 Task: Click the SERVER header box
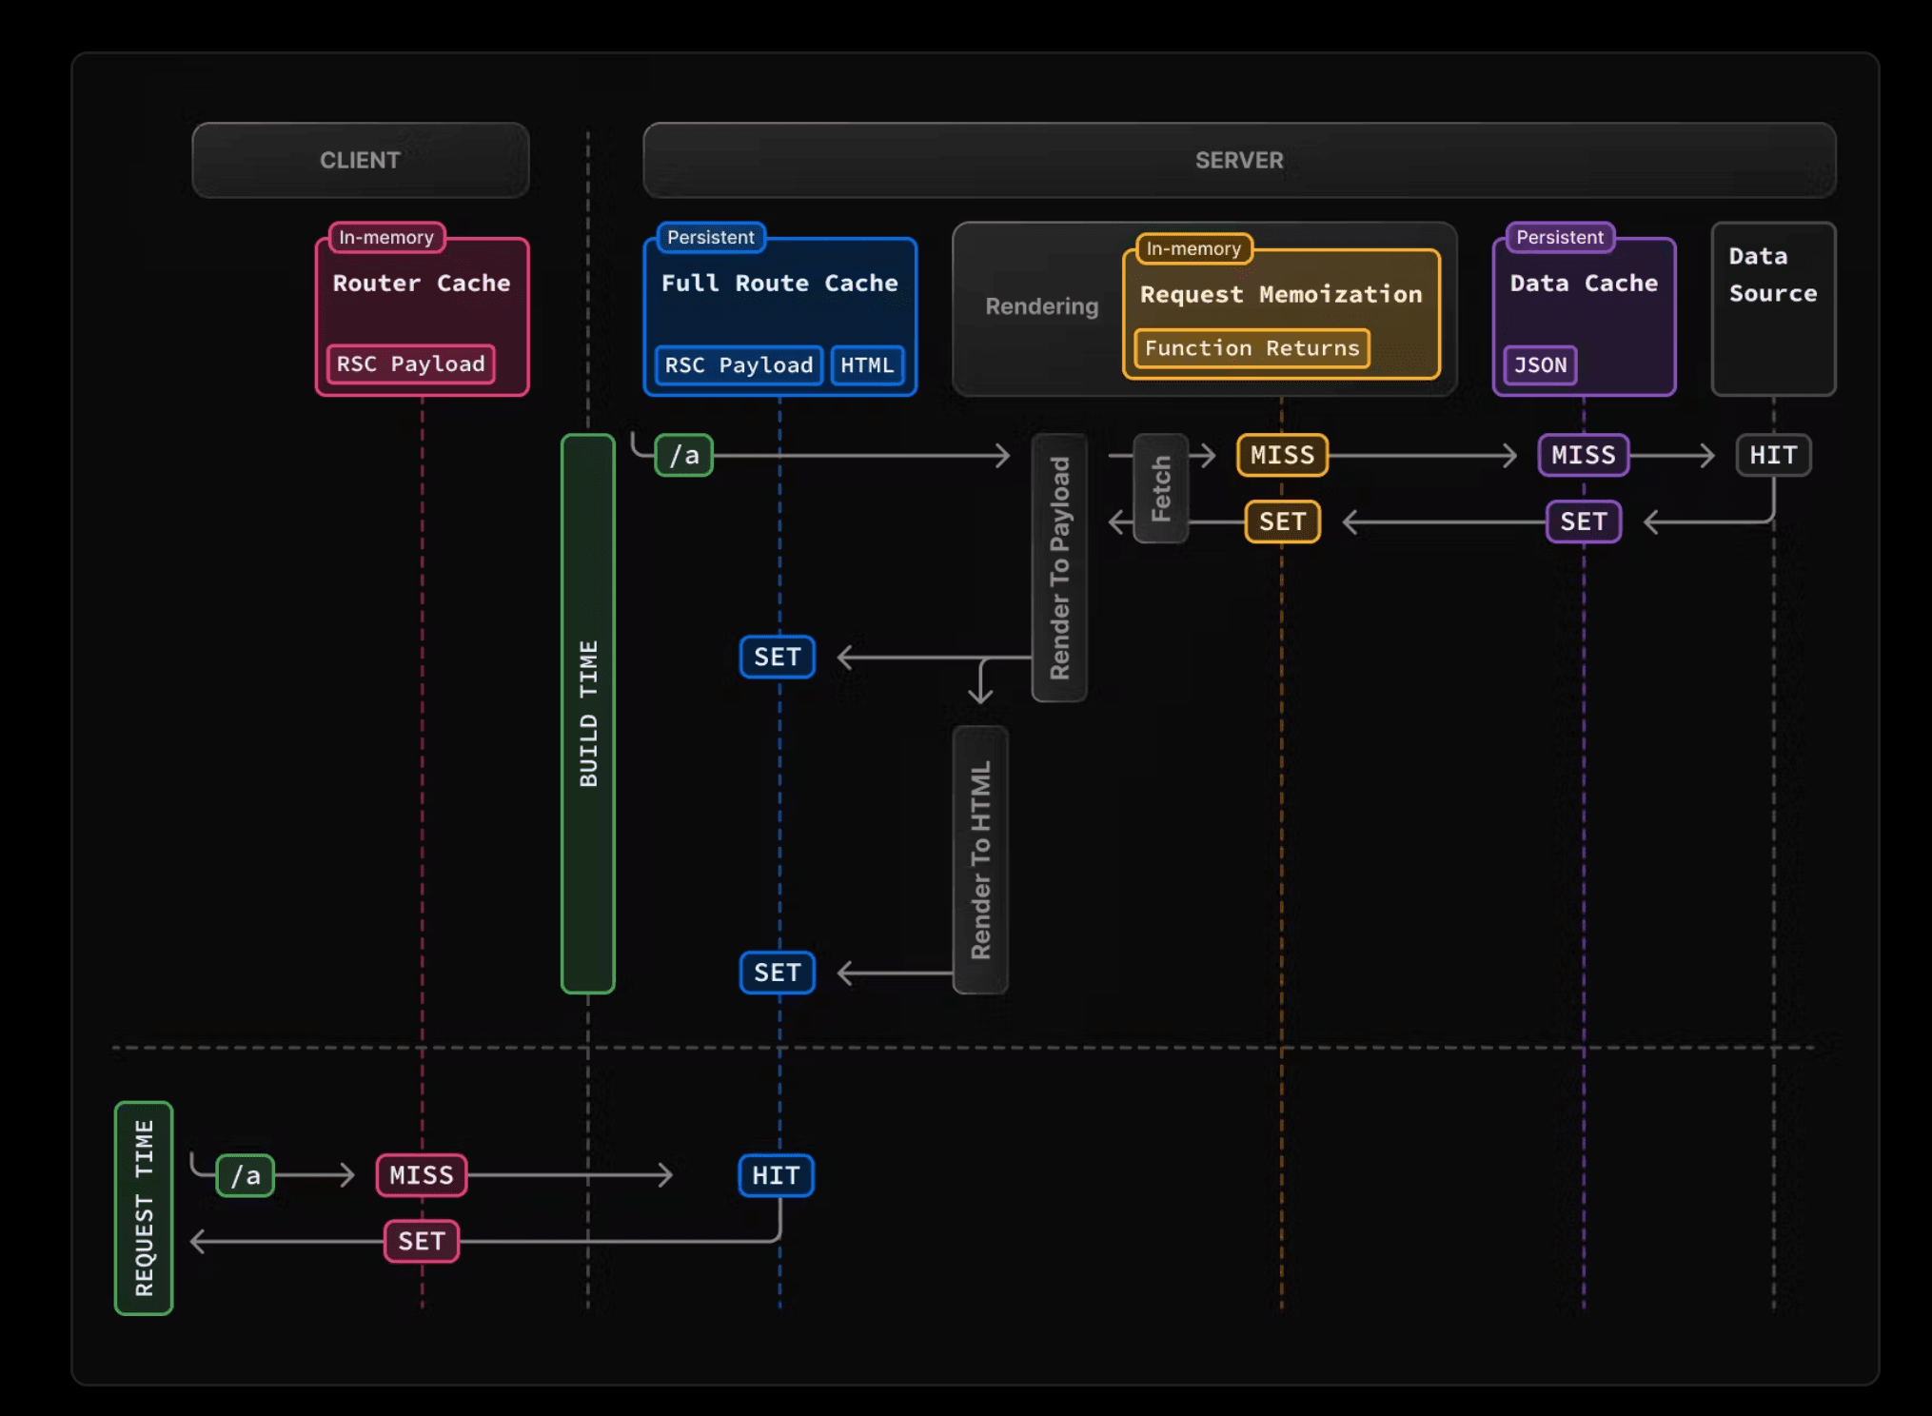click(1238, 160)
